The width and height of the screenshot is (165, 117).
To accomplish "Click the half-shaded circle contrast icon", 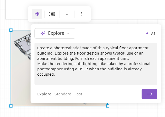I will (52, 14).
